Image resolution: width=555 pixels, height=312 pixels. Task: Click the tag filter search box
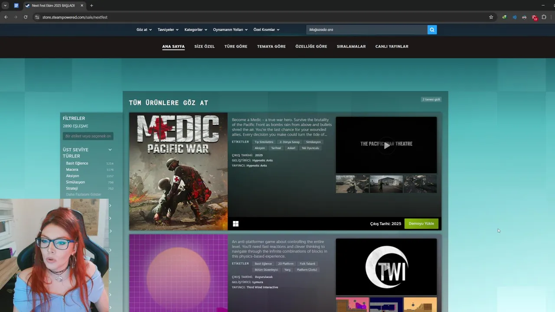tap(88, 136)
